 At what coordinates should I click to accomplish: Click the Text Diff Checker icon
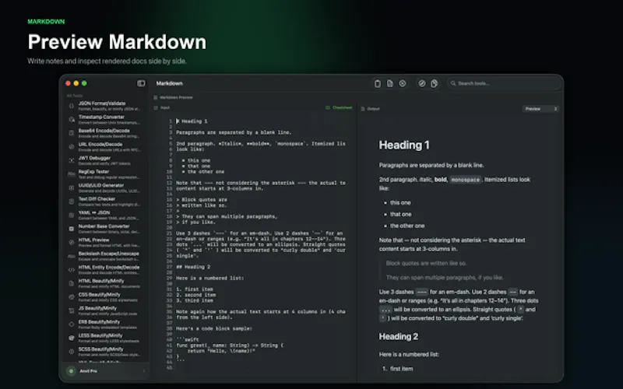pyautogui.click(x=72, y=202)
